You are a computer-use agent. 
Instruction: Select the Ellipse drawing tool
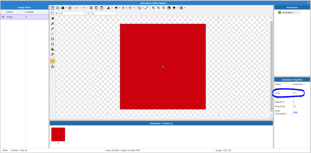pyautogui.click(x=52, y=44)
